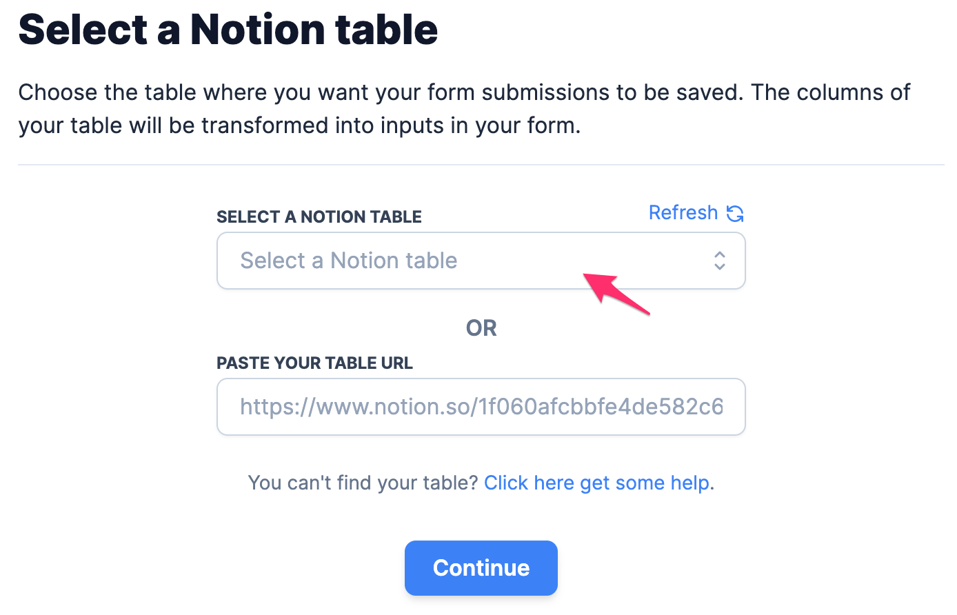
Task: Click the 'PASTE YOUR TABLE URL' label
Action: [314, 363]
